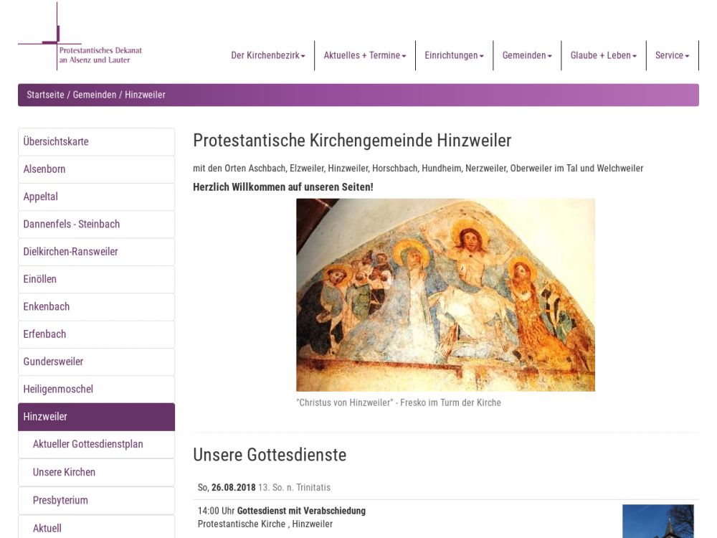Select Alsenborn from the sidebar list
Viewport: 717px width, 538px height.
[x=97, y=169]
